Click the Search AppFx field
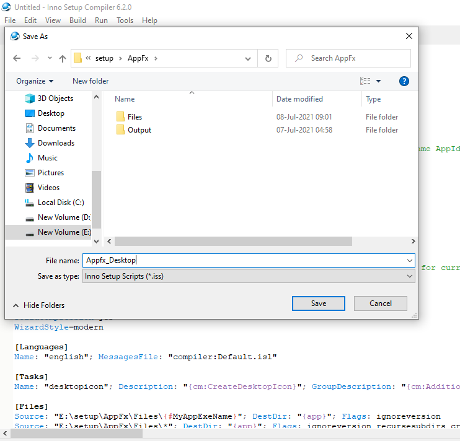Image resolution: width=460 pixels, height=441 pixels. (x=348, y=58)
